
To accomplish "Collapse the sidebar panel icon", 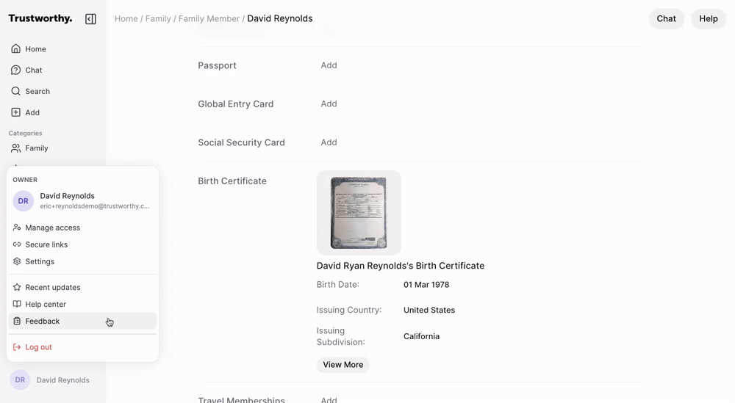I will point(90,19).
